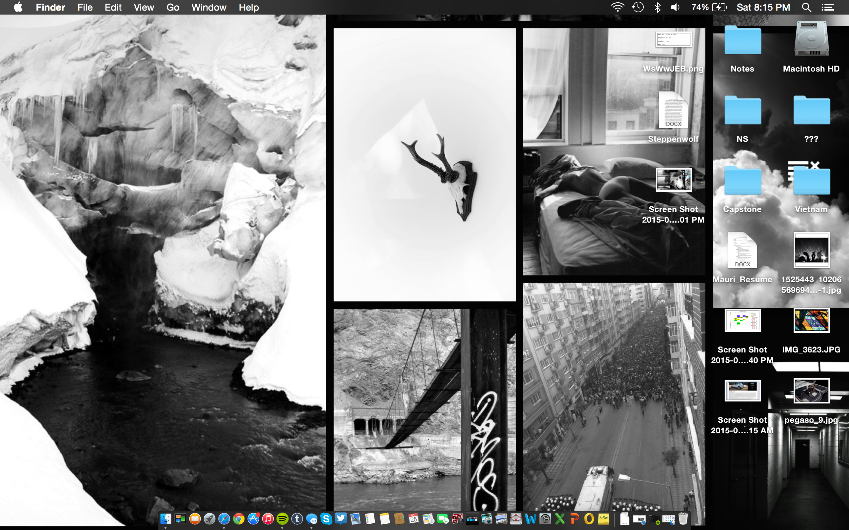
Task: Open the File menu
Action: tap(85, 7)
